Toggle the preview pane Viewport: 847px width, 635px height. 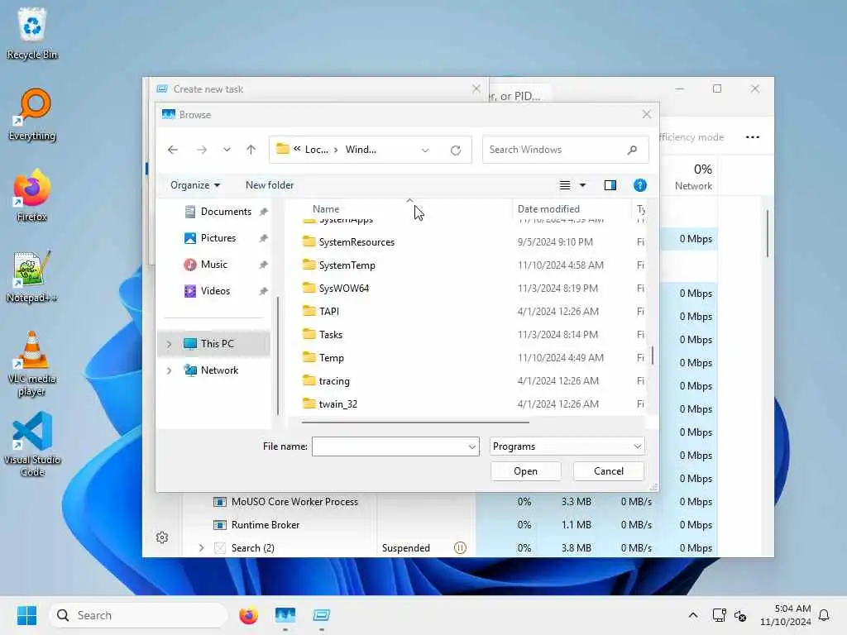pos(610,185)
